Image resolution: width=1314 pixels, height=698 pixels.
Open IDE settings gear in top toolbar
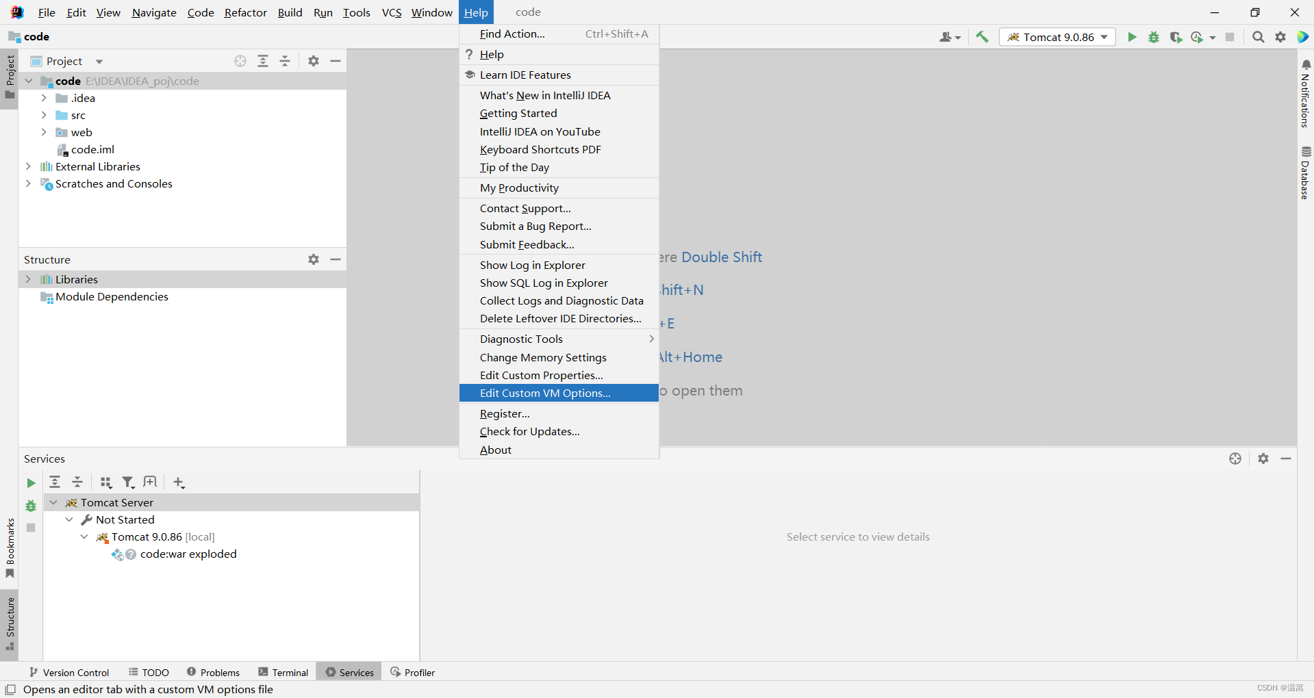point(1280,37)
